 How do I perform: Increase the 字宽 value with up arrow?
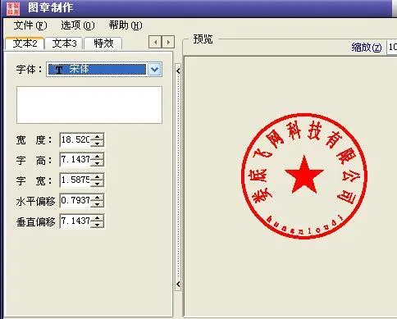pyautogui.click(x=97, y=177)
